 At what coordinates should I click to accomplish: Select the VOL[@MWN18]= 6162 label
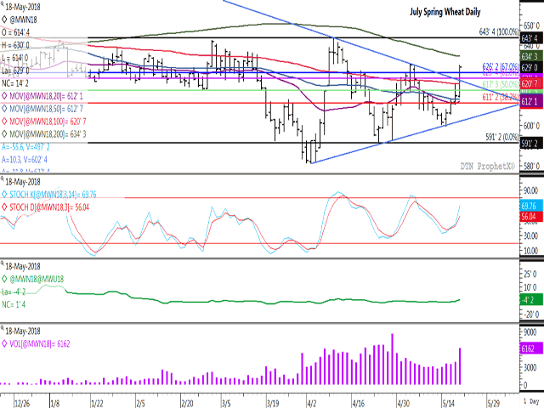[40, 344]
